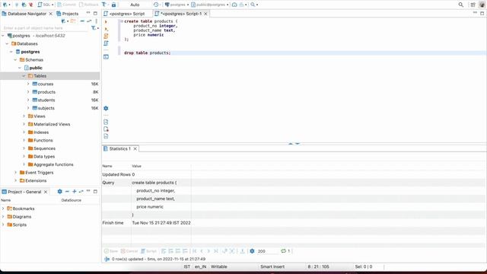Click on the drop table products statement

(147, 53)
